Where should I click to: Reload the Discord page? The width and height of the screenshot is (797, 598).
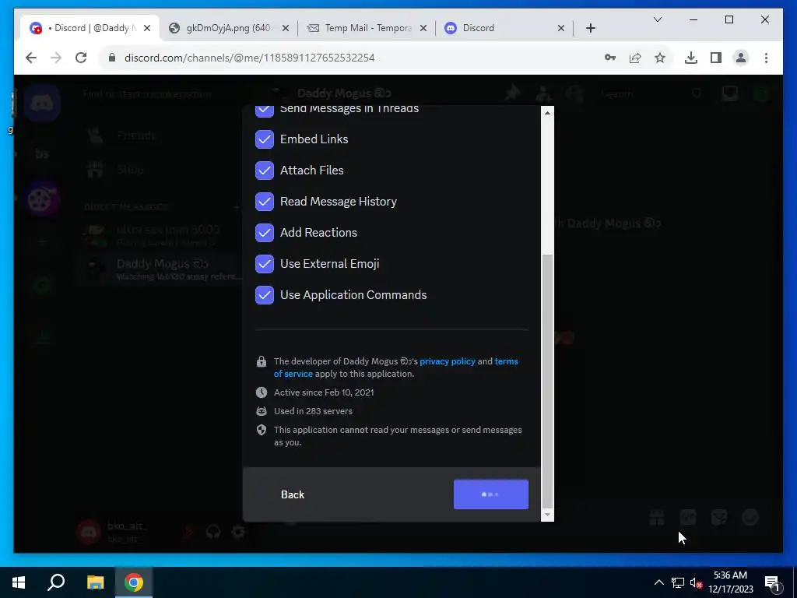[81, 58]
